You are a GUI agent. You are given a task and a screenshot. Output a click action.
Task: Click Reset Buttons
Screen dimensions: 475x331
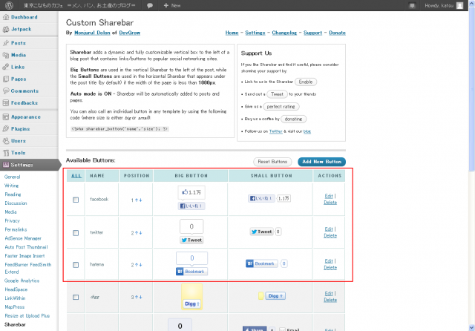[x=272, y=162]
